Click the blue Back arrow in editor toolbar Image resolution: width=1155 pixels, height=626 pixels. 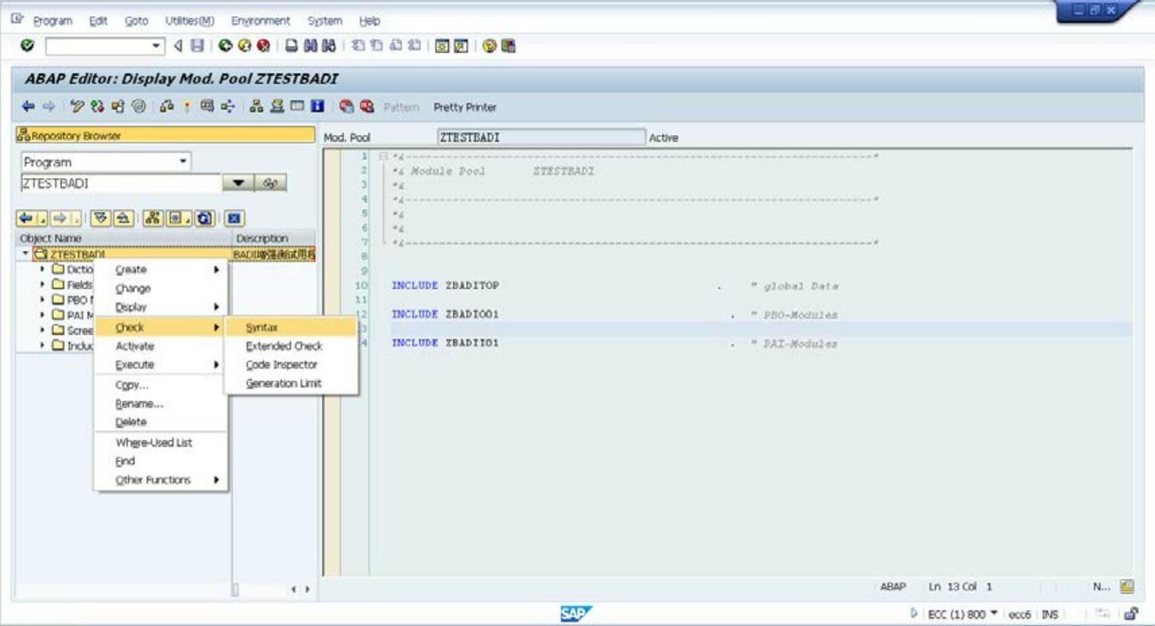pos(28,106)
